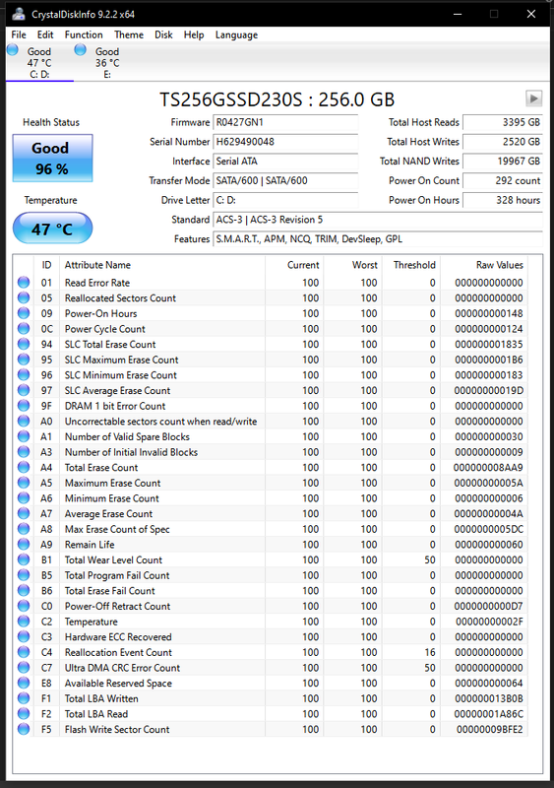Click the Good 96 % health status button

[x=53, y=159]
